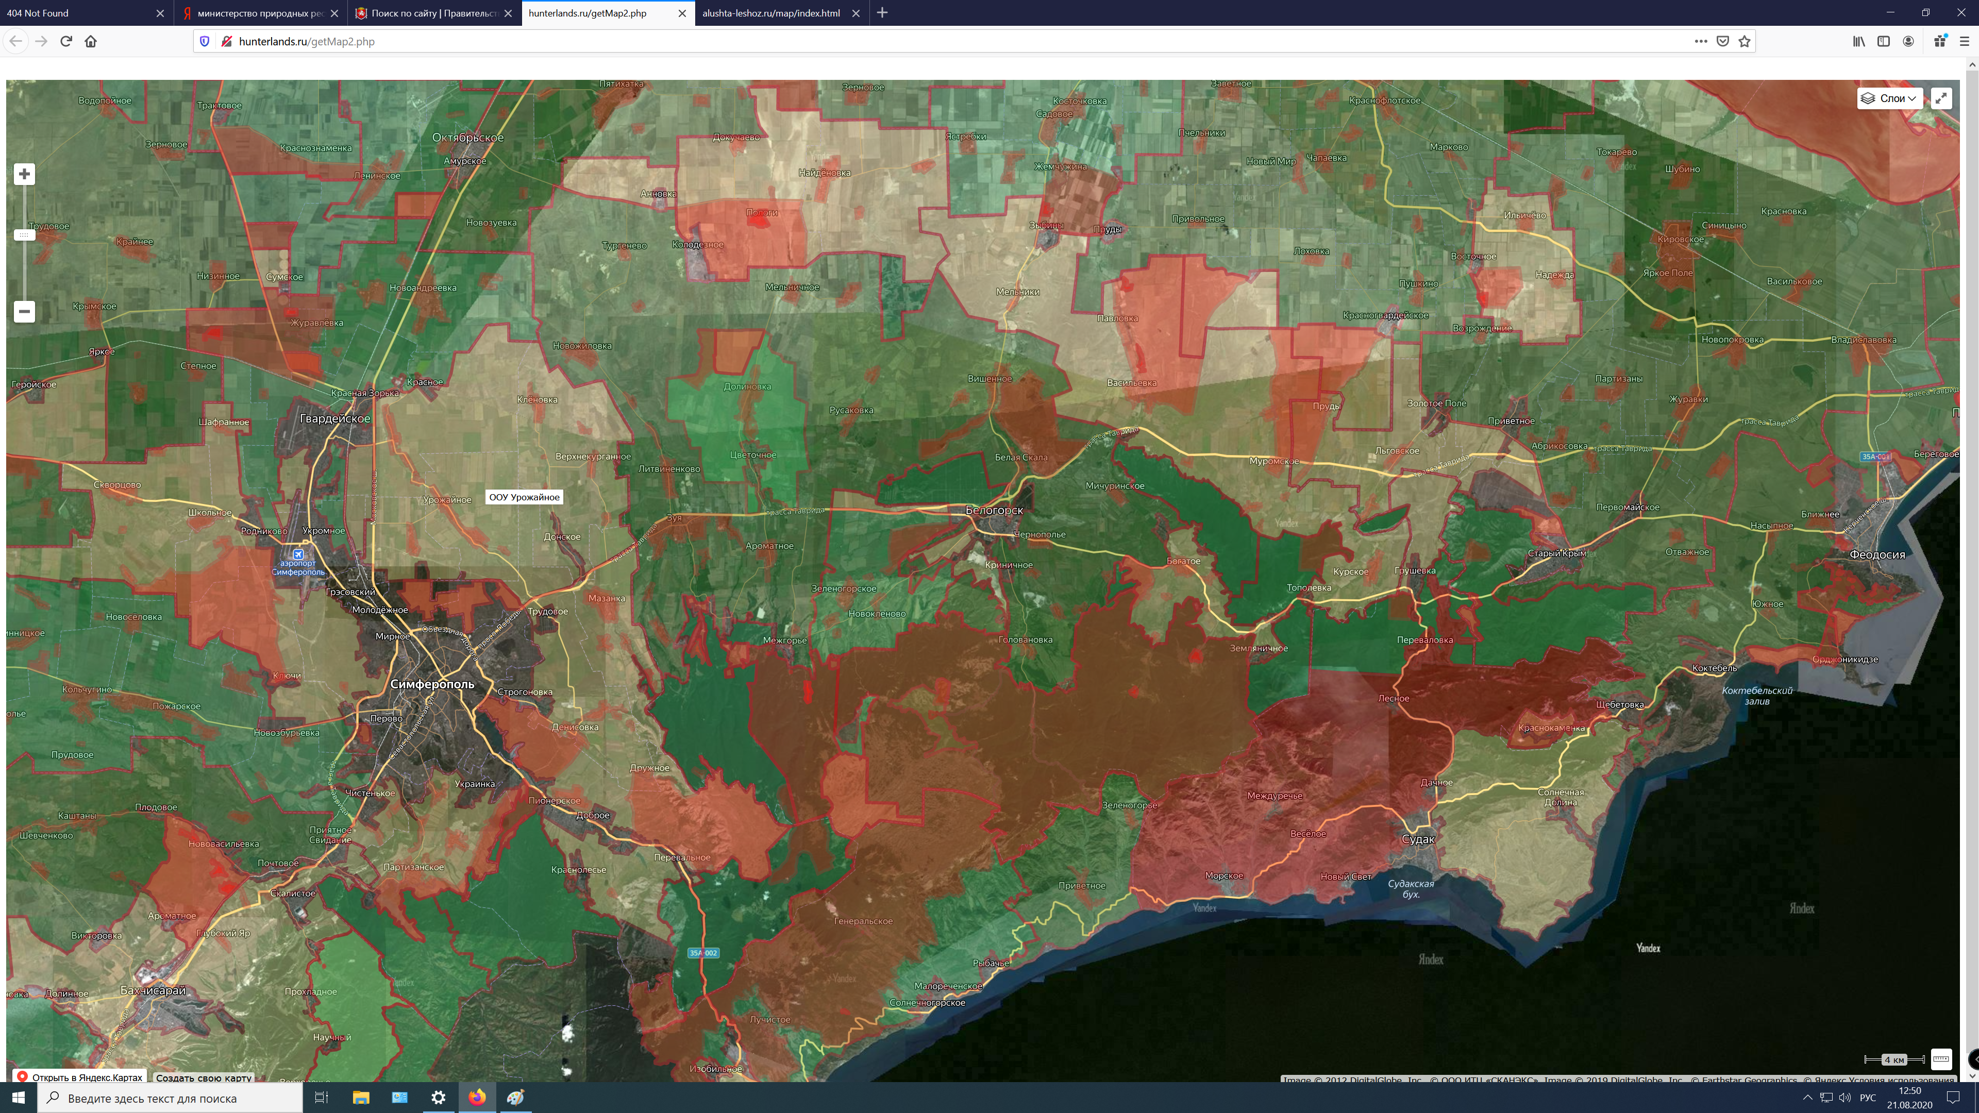Open the Firefox hamburger menu
This screenshot has height=1113, width=1979.
coord(1965,41)
